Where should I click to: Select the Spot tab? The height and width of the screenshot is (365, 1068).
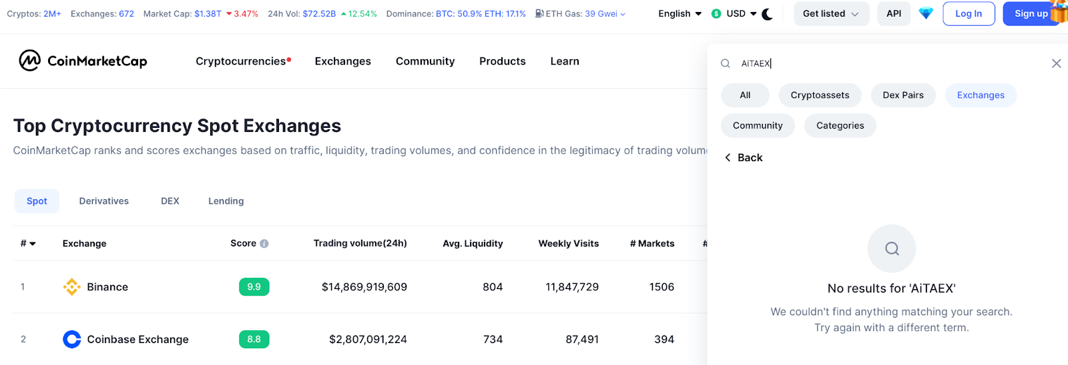point(37,201)
